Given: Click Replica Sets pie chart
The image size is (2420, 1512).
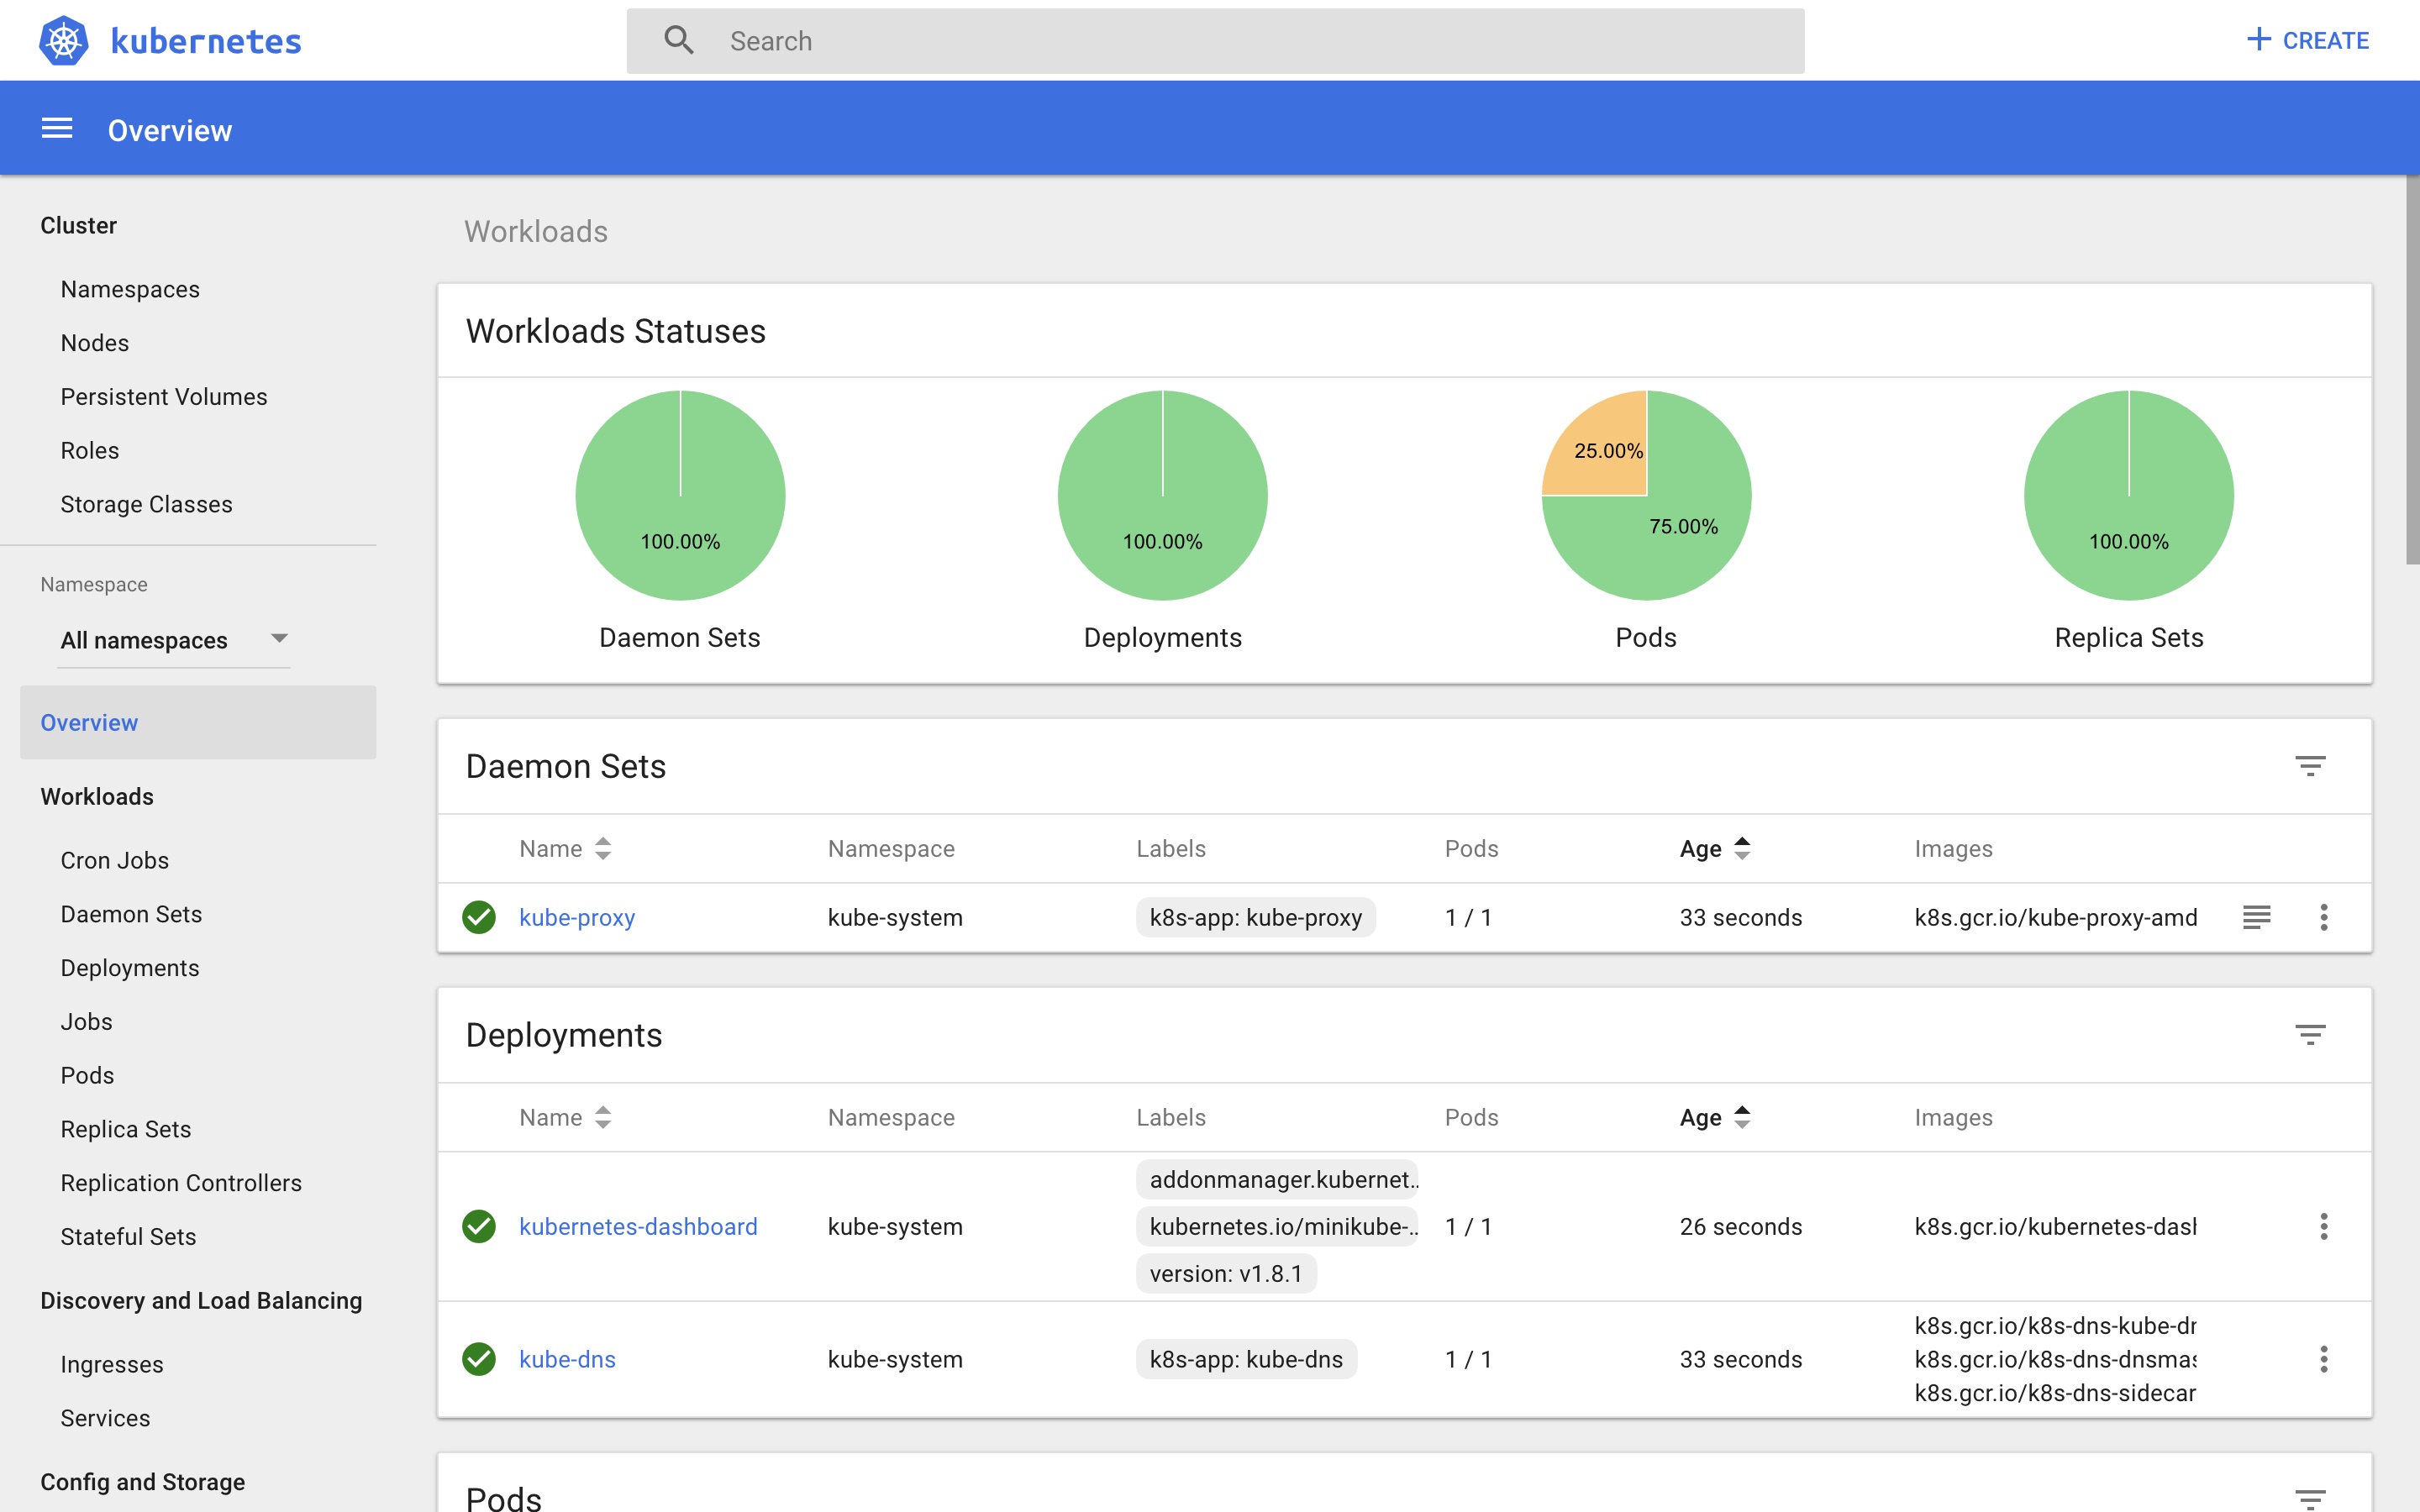Looking at the screenshot, I should pyautogui.click(x=2128, y=496).
